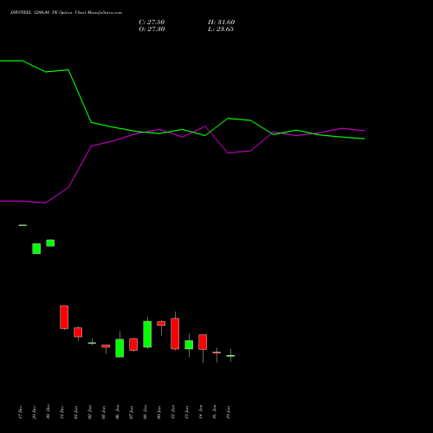Select the 05 Jan date label
Screen dimensions: 433x433
coord(104,412)
